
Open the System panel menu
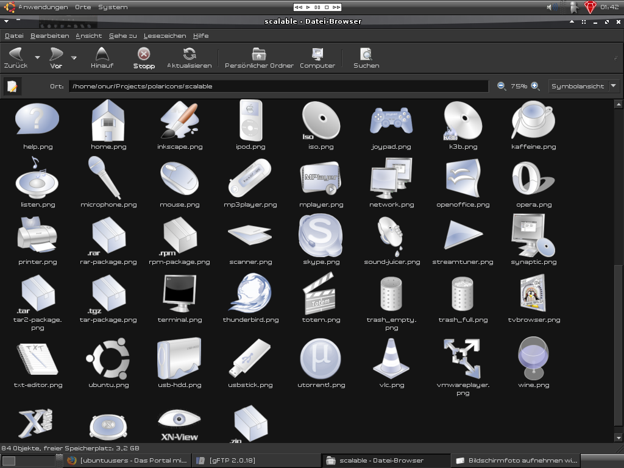pyautogui.click(x=113, y=7)
